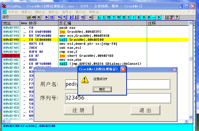Screen dimensions: 199x131
Task: Select the row calling CDialog::OnCancel
Action: pos(95,64)
